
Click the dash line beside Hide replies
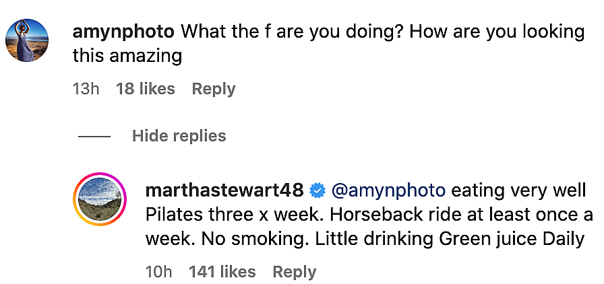[x=94, y=136]
